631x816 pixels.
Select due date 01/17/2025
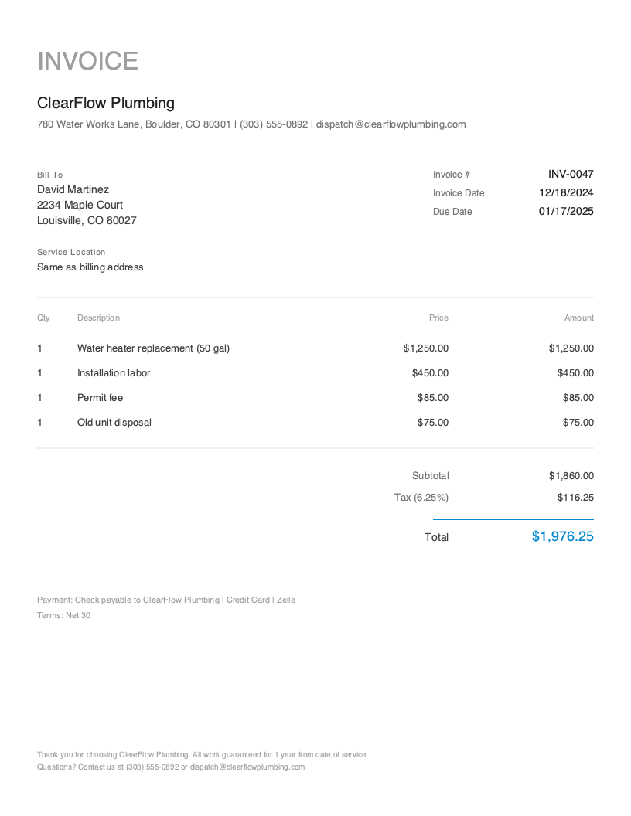[567, 211]
